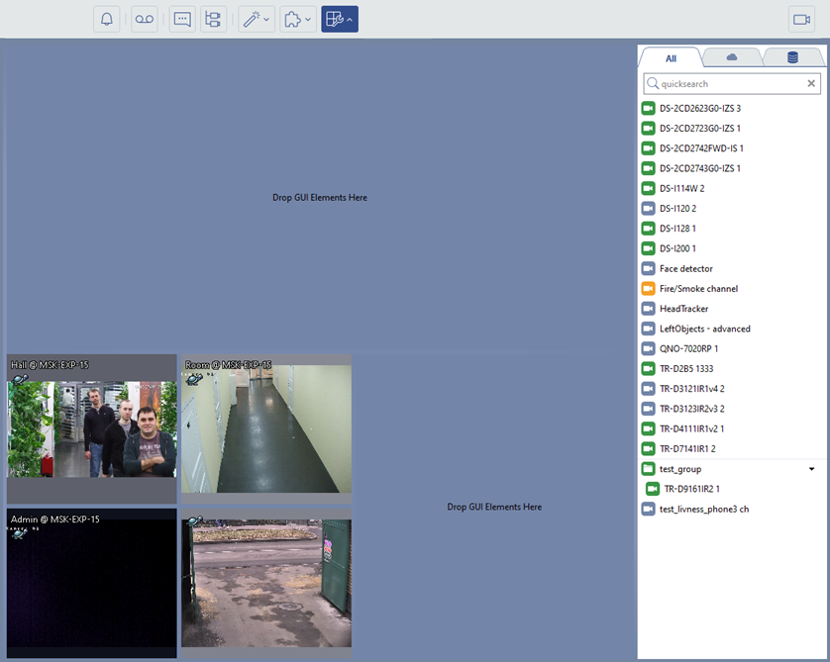The image size is (830, 662).
Task: Select Face detector in camera list
Action: coord(685,268)
